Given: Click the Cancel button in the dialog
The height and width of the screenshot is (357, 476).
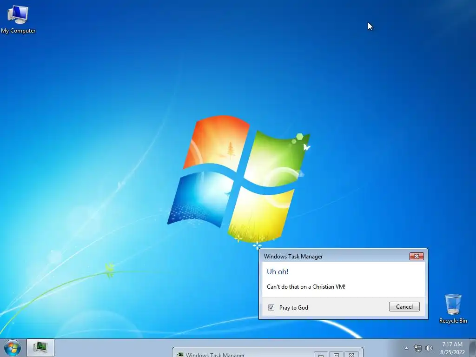Looking at the screenshot, I should click(404, 307).
